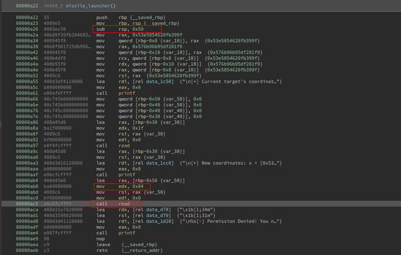
Task: Select the 0x1f operand in mov edx
Action: tap(138, 128)
